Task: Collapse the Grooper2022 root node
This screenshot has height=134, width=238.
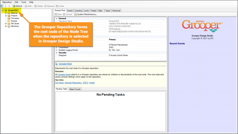Action: click(x=3, y=10)
